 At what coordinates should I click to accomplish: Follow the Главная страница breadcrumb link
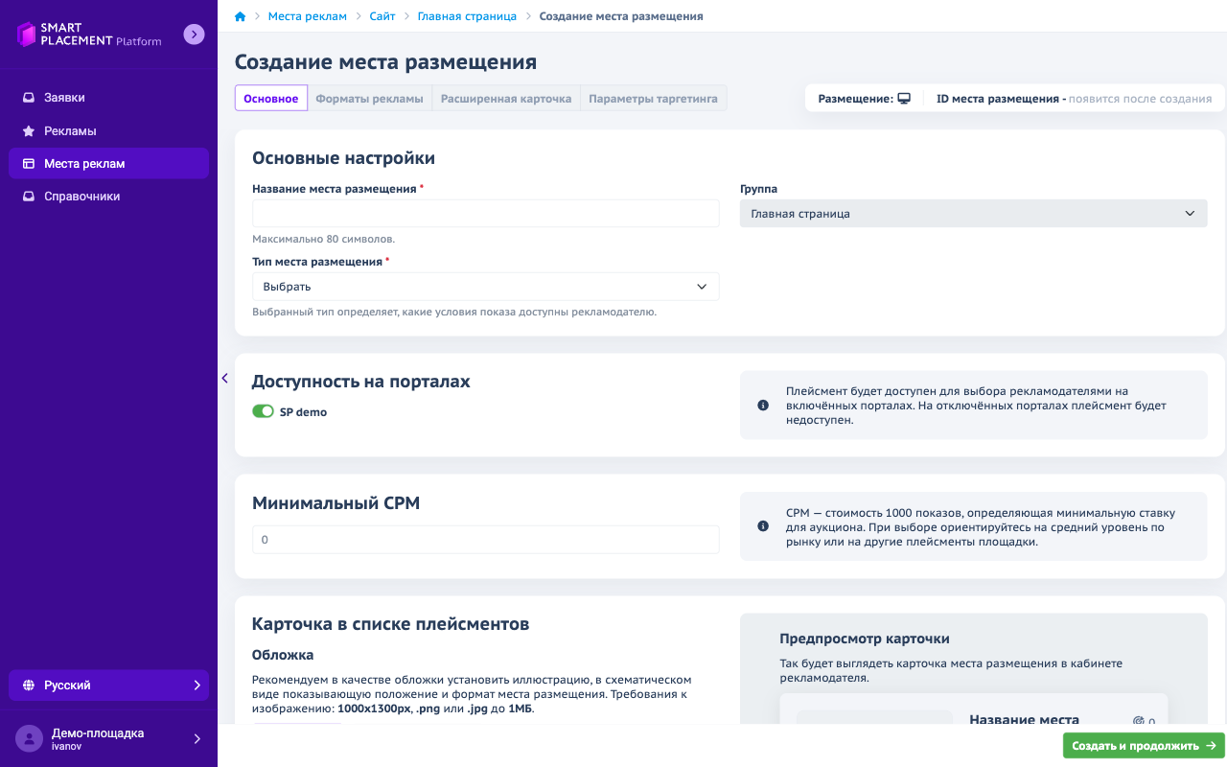click(x=467, y=16)
